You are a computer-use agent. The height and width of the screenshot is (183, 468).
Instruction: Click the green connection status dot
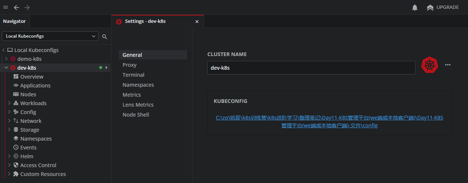coord(101,68)
